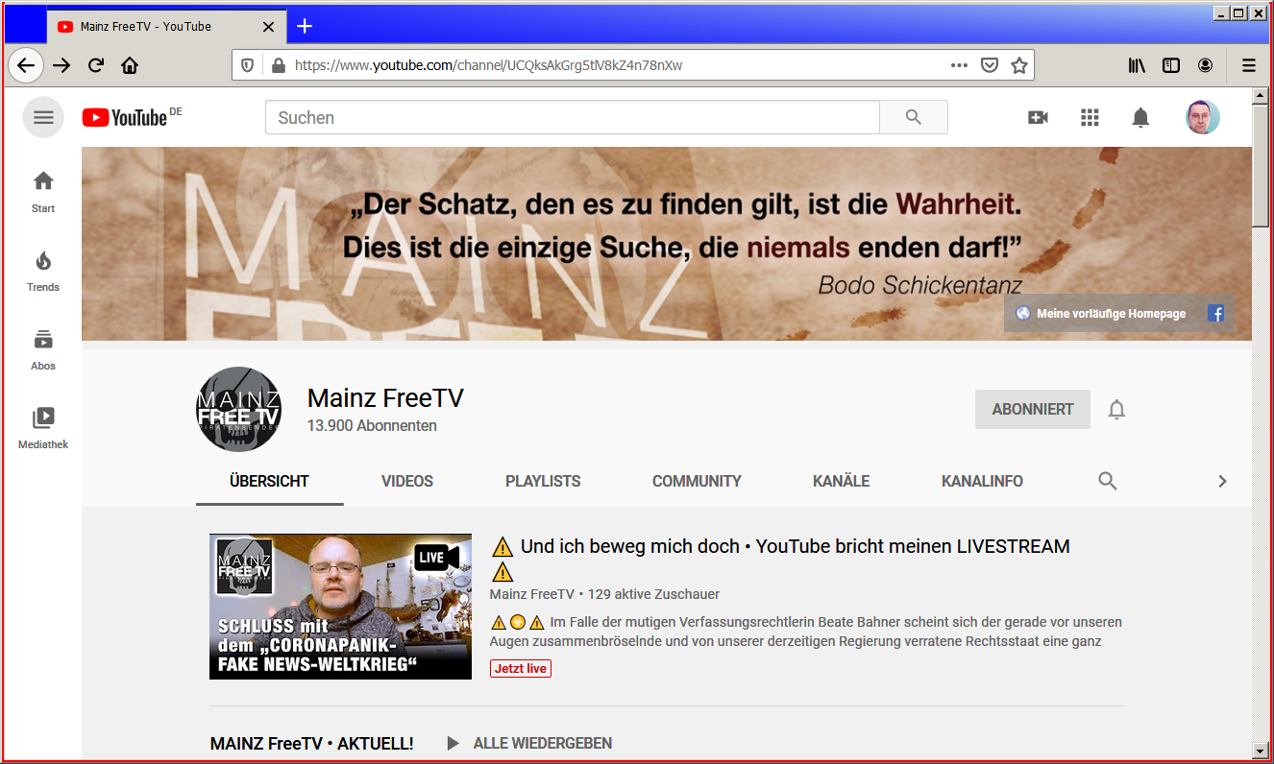The image size is (1274, 764).
Task: Open tracking protection shield icon
Action: pos(248,65)
